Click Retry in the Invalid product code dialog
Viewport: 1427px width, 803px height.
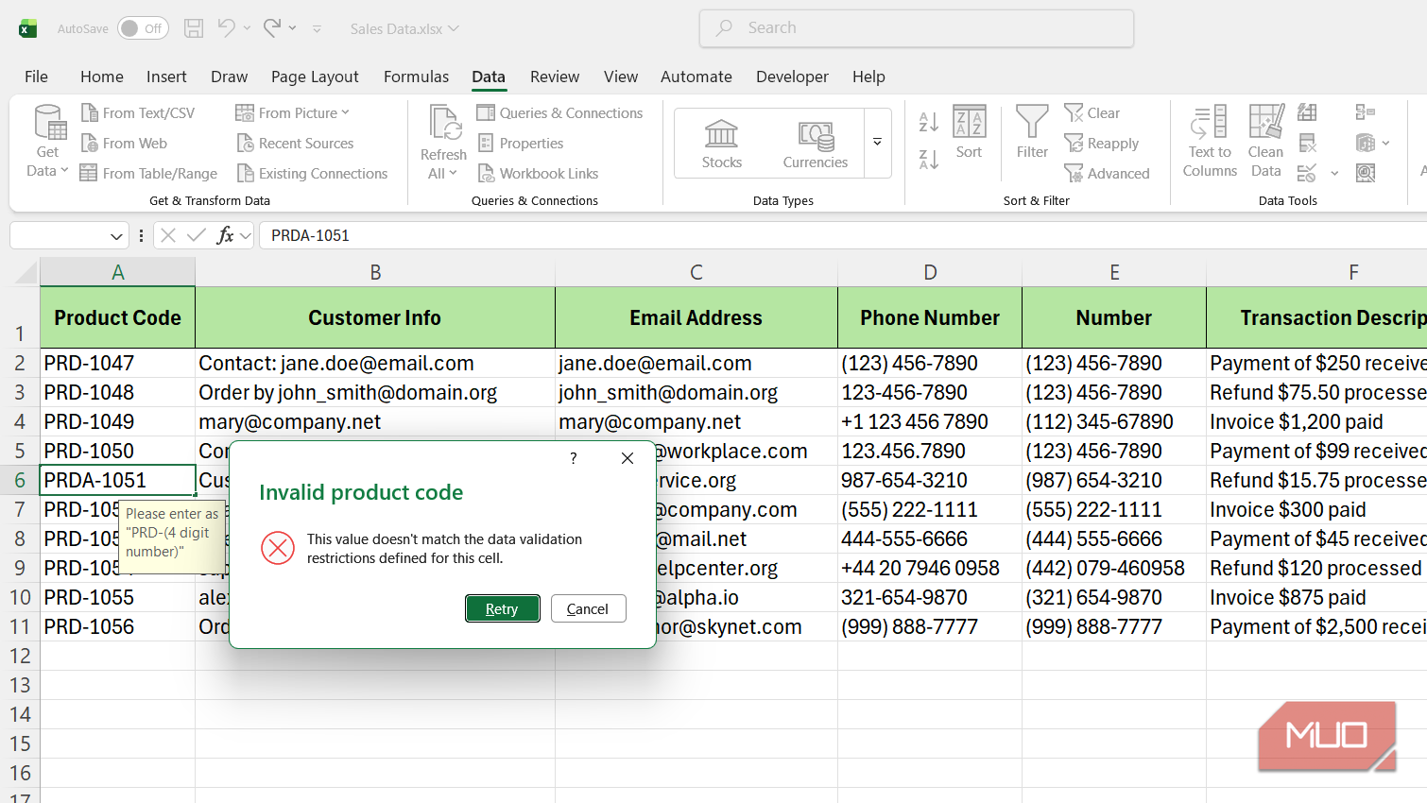coord(503,609)
